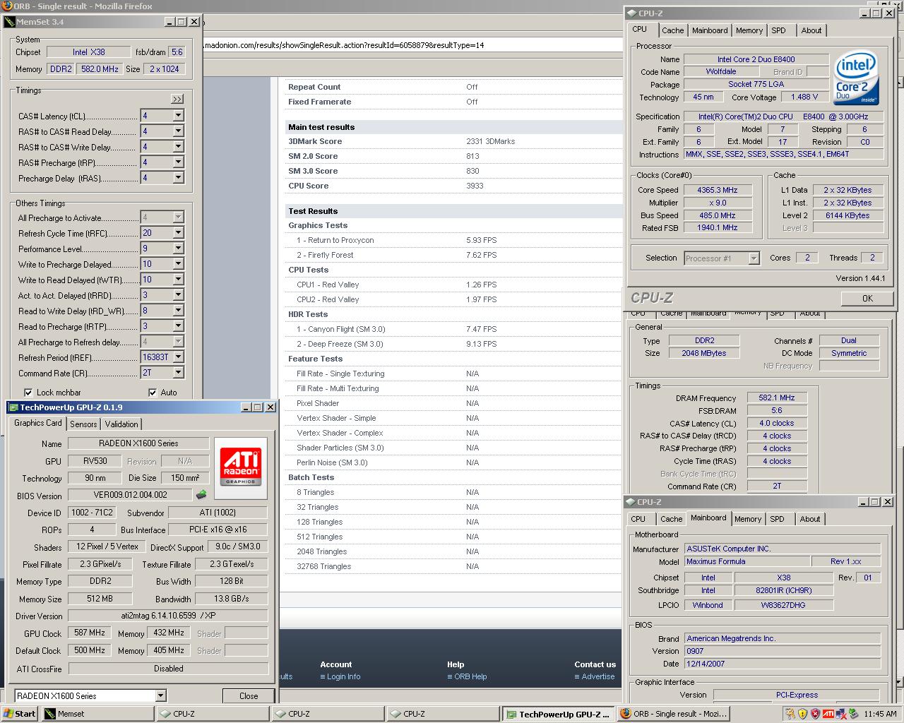Click the GPU-Z title bar icon
This screenshot has height=723, width=904.
click(x=13, y=407)
